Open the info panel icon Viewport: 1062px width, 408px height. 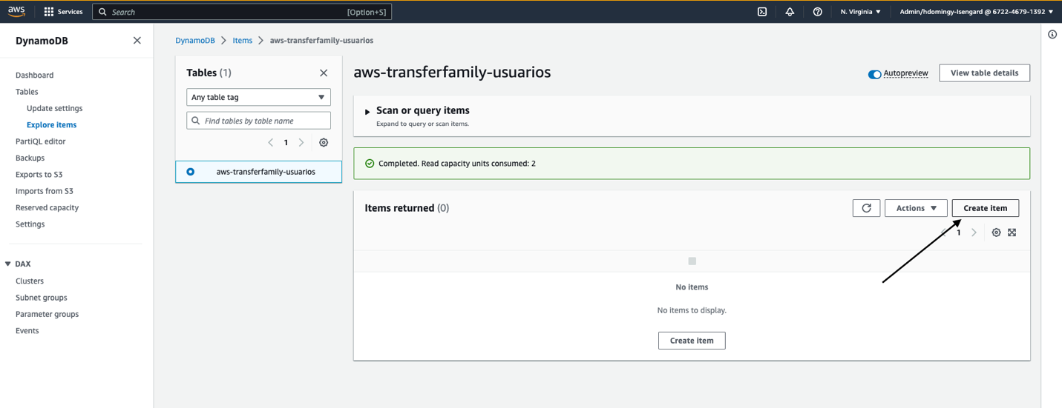[x=1052, y=35]
